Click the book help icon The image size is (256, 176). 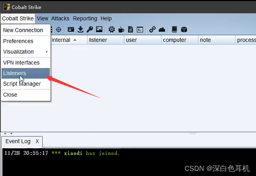[x=174, y=29]
